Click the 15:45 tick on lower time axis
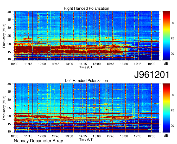Viewport: 177px width, 144px height. [110, 136]
